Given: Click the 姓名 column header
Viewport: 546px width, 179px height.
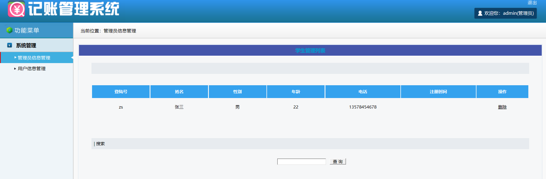Looking at the screenshot, I should (179, 92).
